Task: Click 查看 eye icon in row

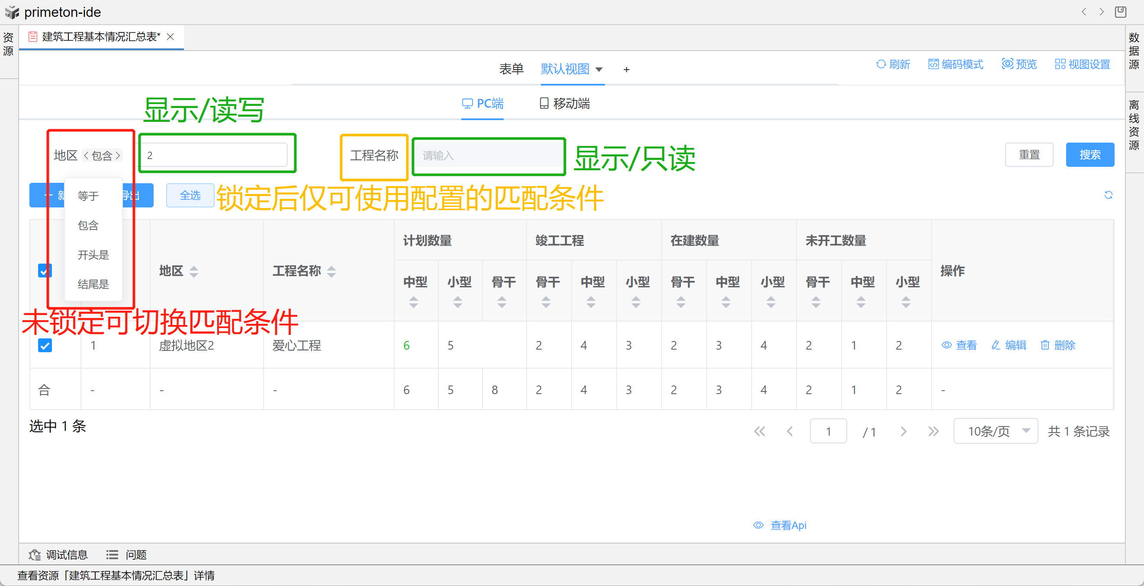Action: 946,345
